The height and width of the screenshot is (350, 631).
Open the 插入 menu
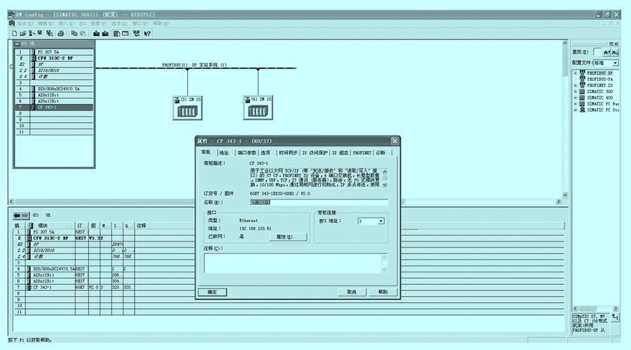tap(67, 24)
